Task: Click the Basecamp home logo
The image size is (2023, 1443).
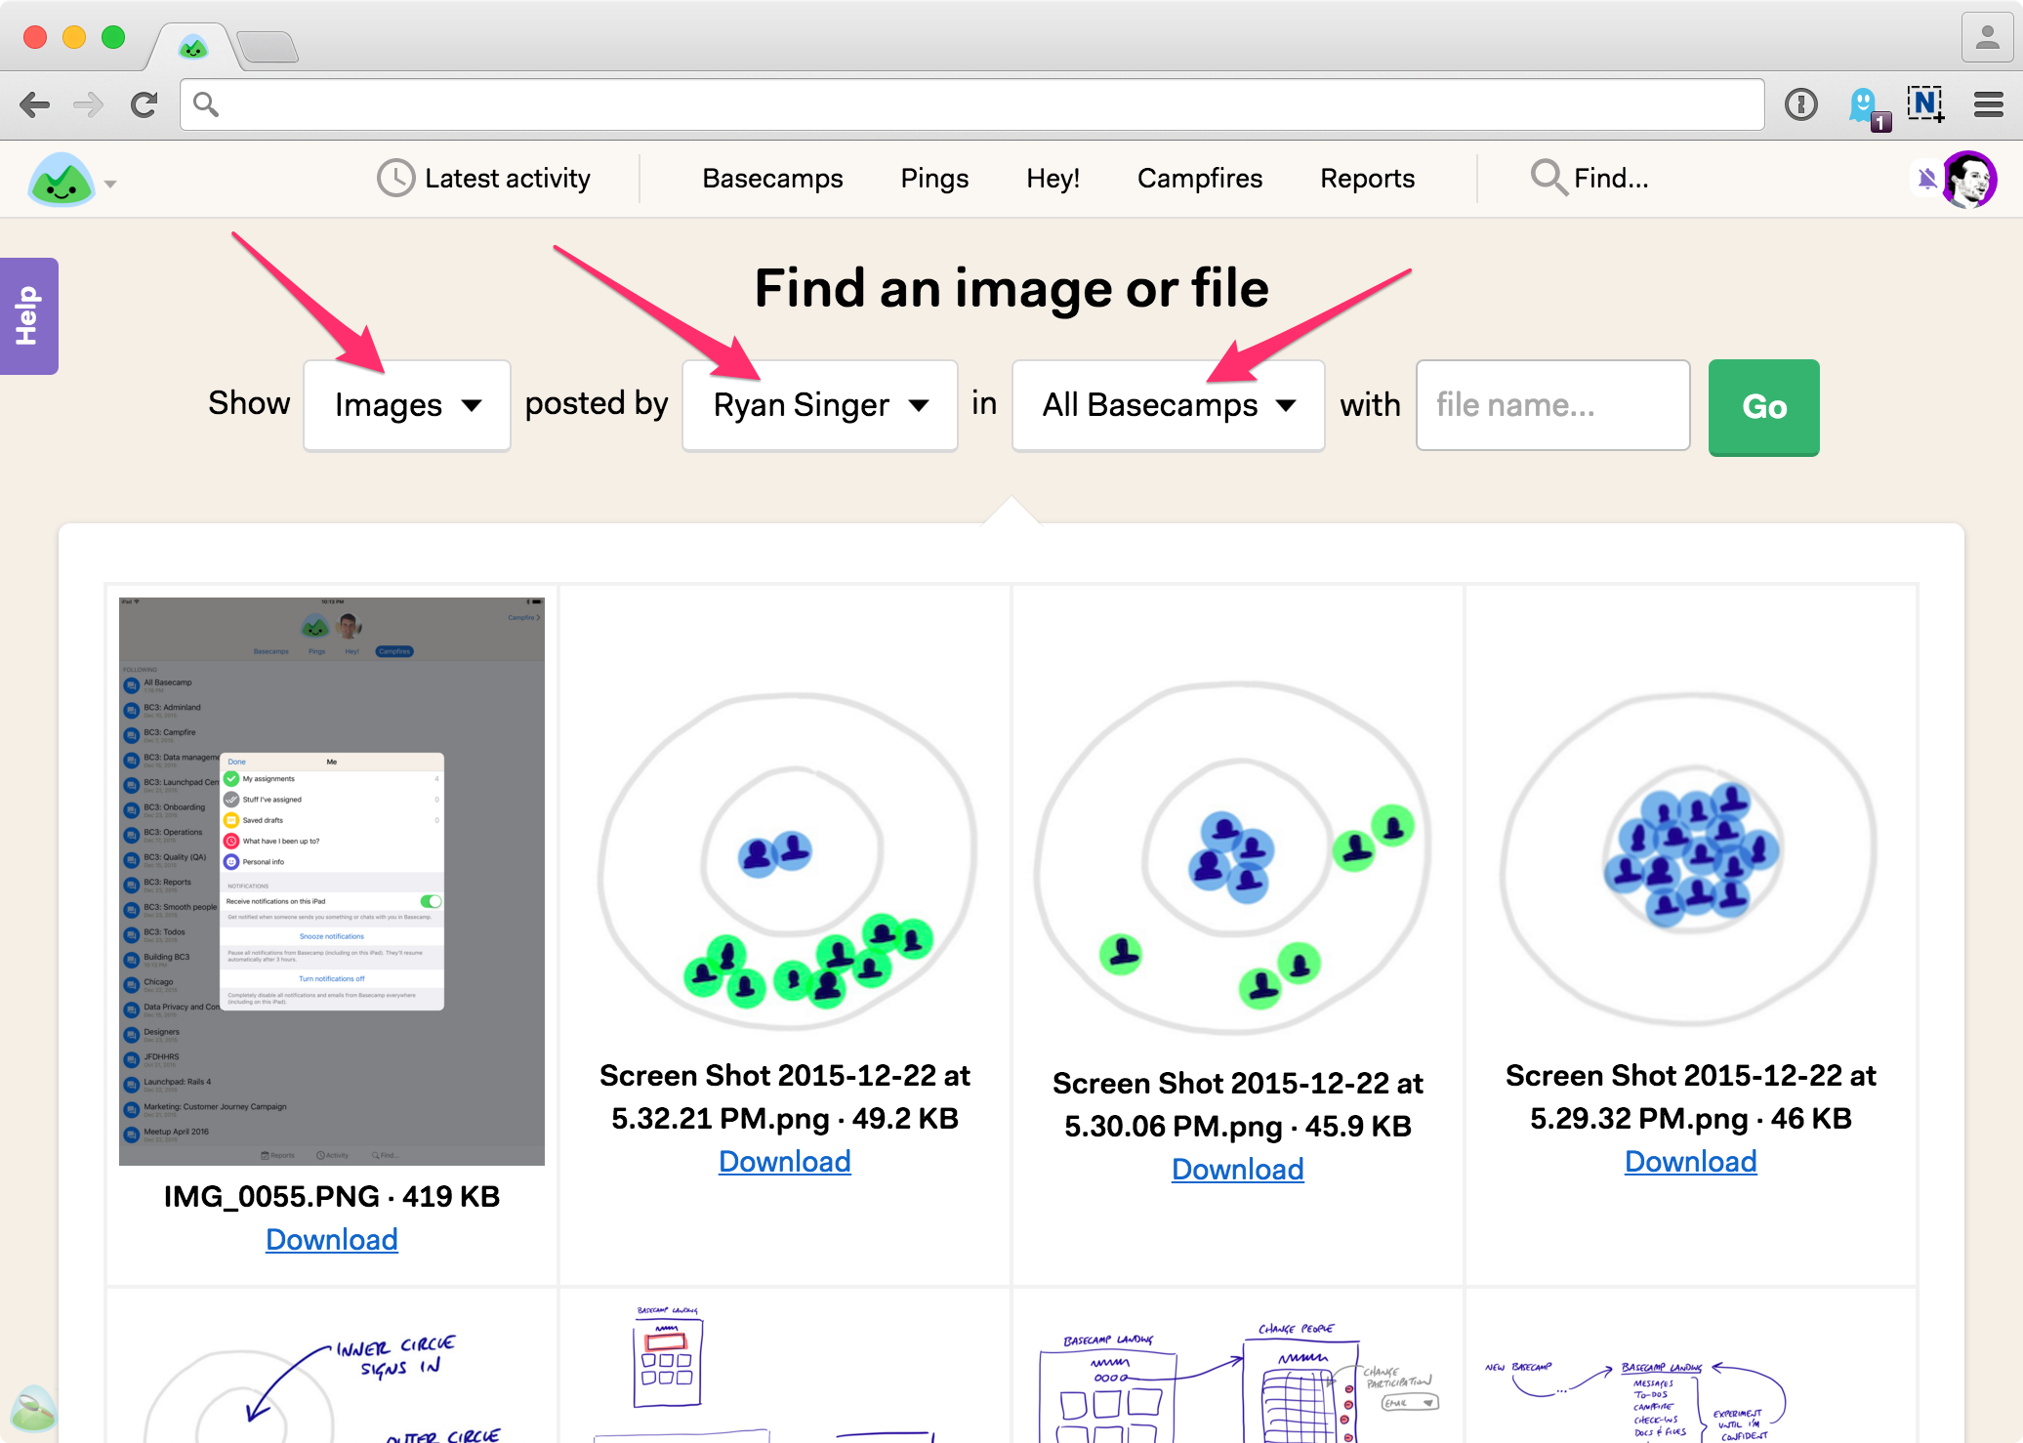Action: coord(62,180)
